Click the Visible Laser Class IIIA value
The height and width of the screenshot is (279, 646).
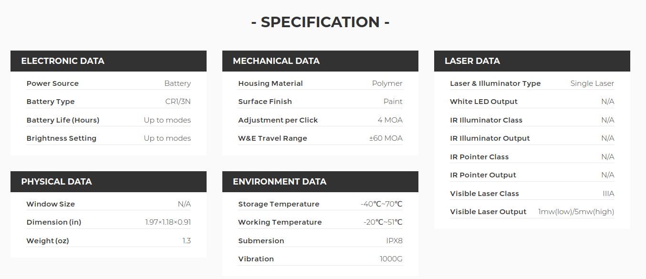pos(608,194)
